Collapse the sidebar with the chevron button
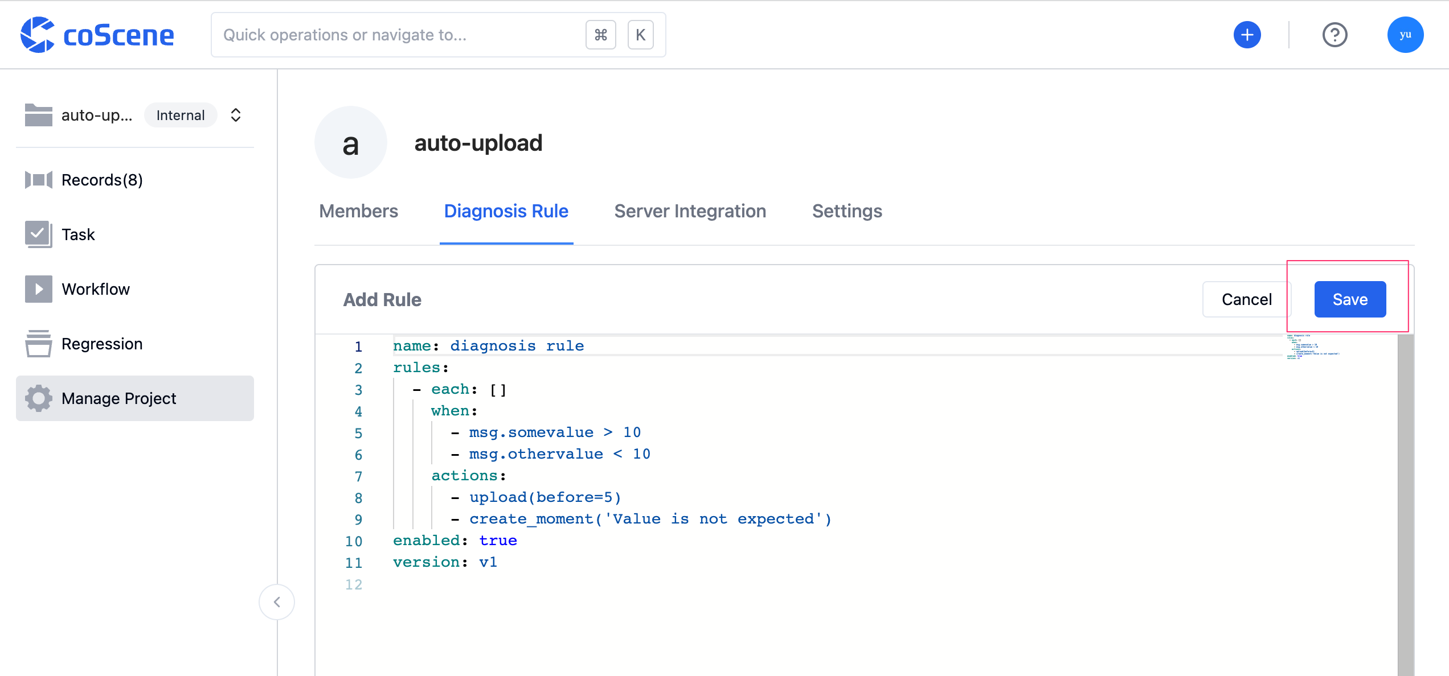Image resolution: width=1449 pixels, height=676 pixels. coord(277,602)
